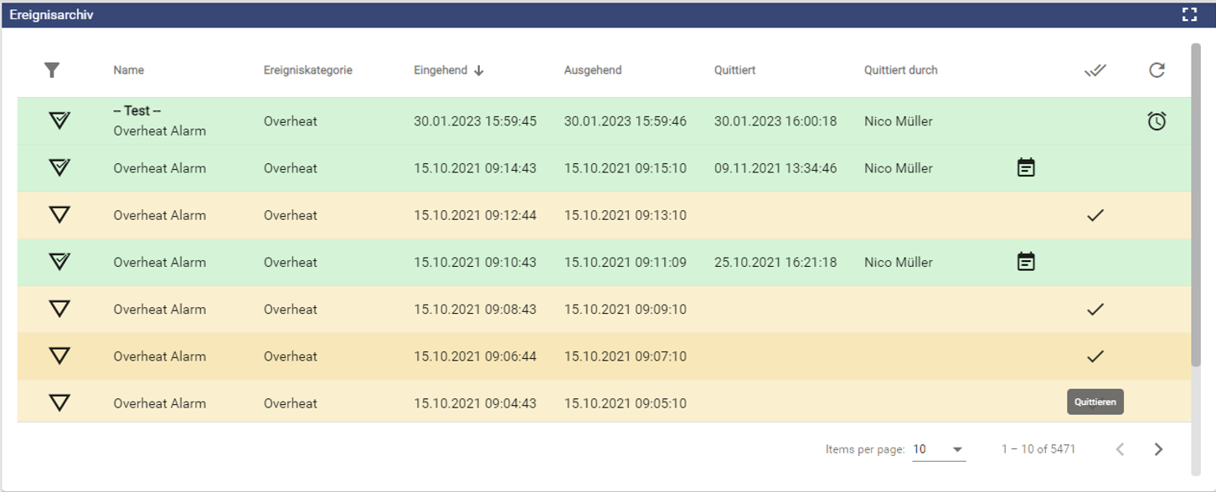Click the Ereigniskategorie column header

coord(307,70)
